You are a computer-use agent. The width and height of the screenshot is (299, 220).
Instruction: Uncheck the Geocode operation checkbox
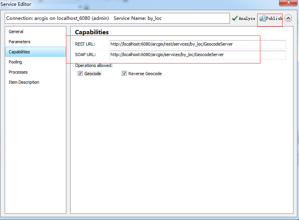coord(80,73)
